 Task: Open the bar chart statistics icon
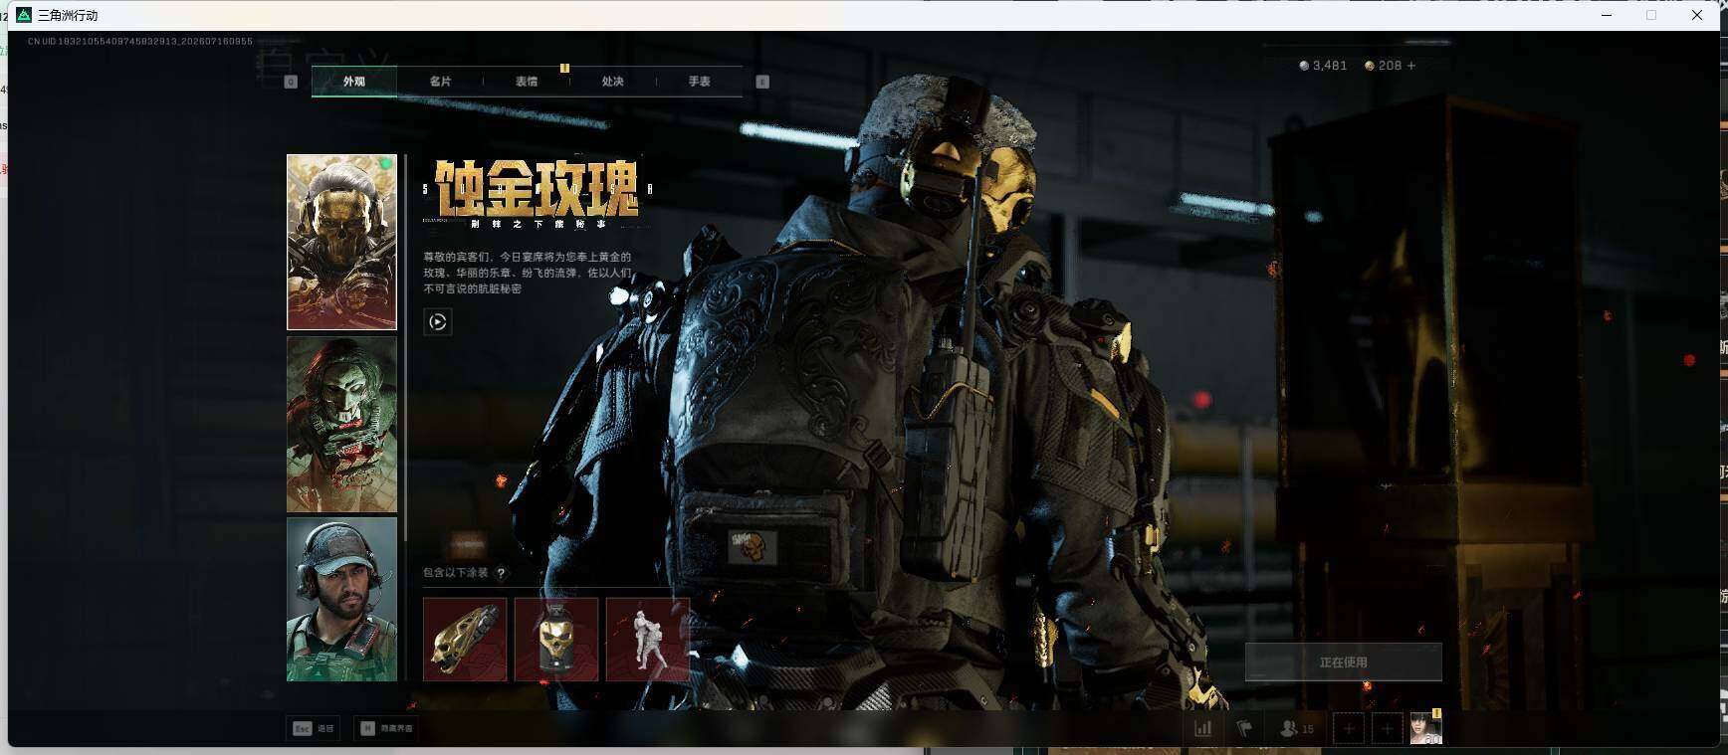pos(1202,729)
